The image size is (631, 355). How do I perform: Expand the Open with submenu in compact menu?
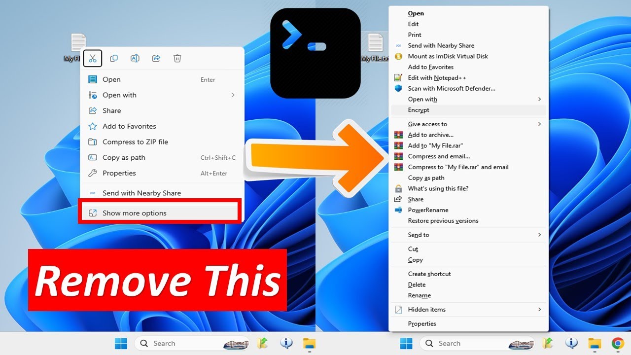click(162, 95)
